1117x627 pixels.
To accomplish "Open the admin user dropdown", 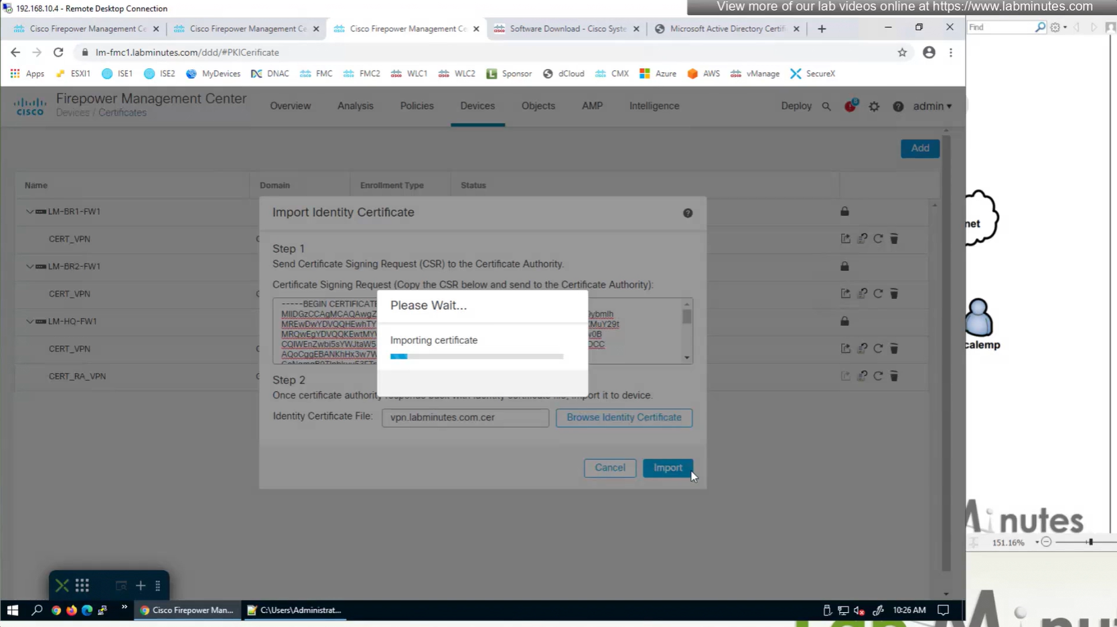I will point(932,106).
